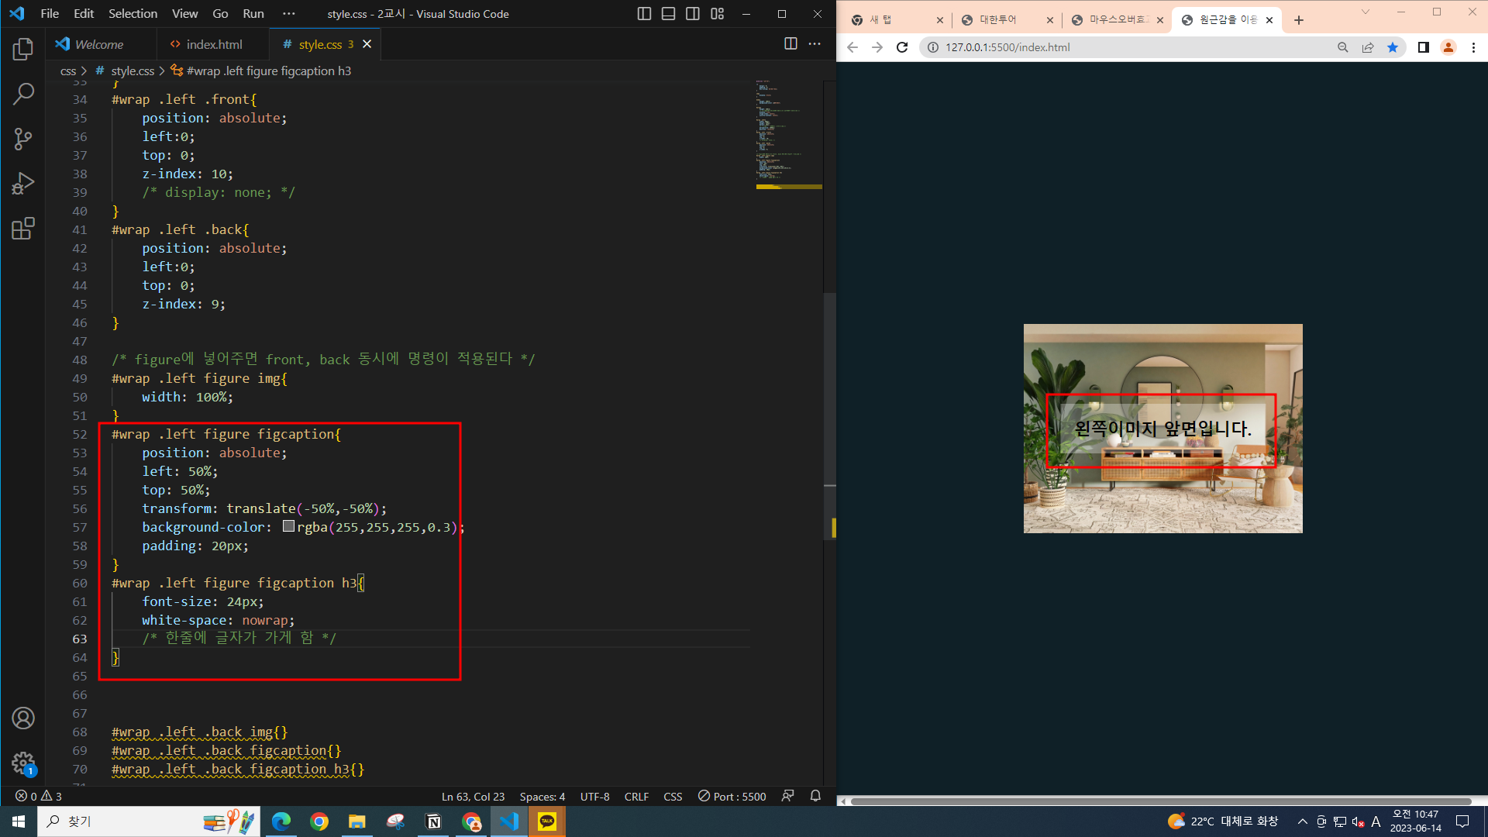Open the Run and Debug view
This screenshot has height=837, width=1488.
click(23, 184)
